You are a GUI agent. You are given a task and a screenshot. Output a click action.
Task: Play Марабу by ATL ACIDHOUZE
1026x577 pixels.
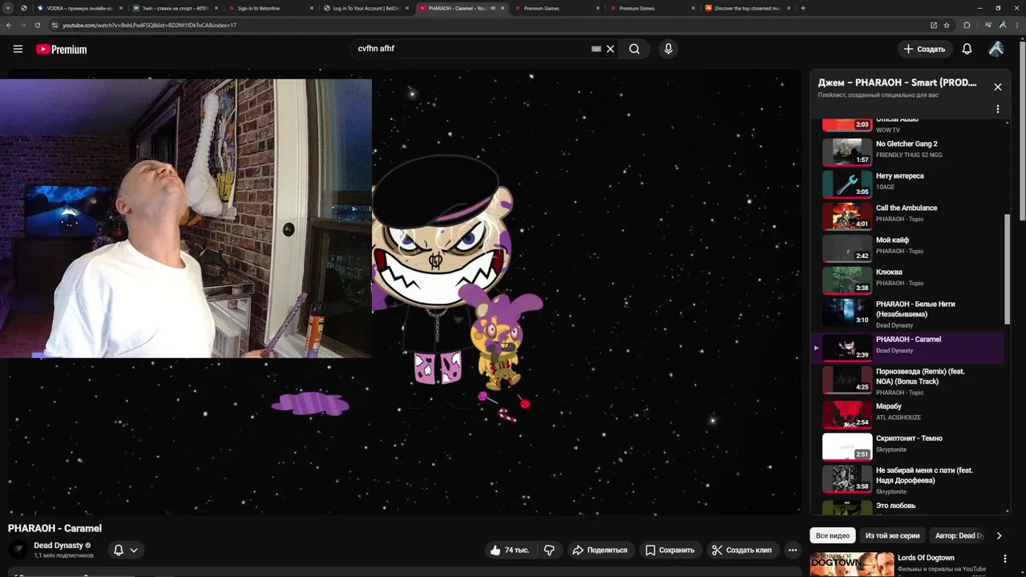(x=907, y=415)
